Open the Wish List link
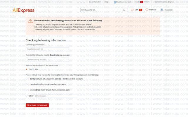This screenshot has width=188, height=117. coord(153,10)
